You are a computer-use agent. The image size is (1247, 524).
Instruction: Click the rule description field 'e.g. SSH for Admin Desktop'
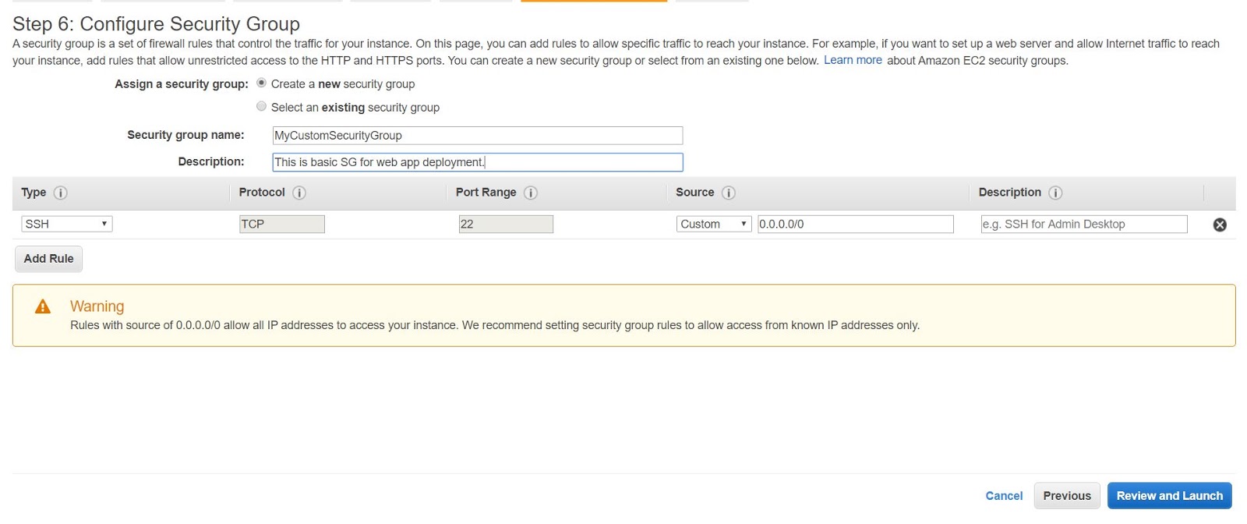click(x=1084, y=224)
